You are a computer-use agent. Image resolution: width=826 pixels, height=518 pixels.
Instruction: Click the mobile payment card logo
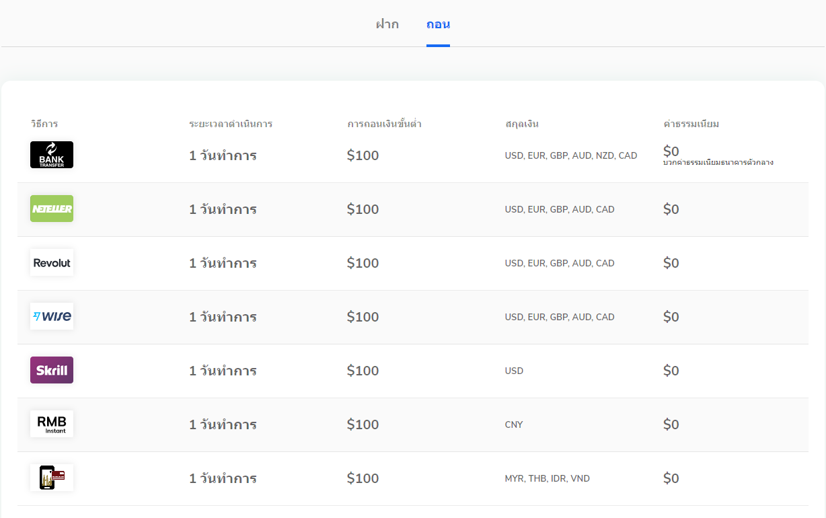click(52, 478)
